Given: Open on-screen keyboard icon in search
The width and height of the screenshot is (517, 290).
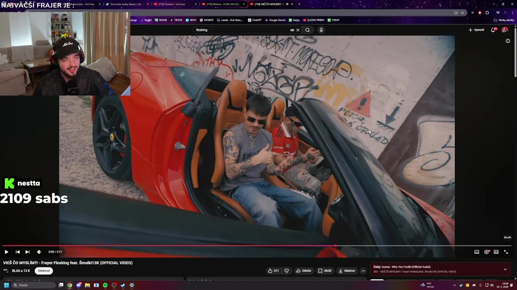Looking at the screenshot, I should [292, 30].
